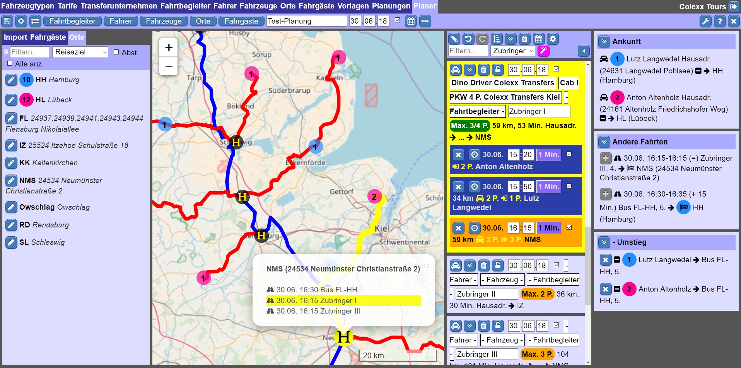Click the Fahrtbegleiter toolbar button
The width and height of the screenshot is (741, 368).
pyautogui.click(x=72, y=21)
